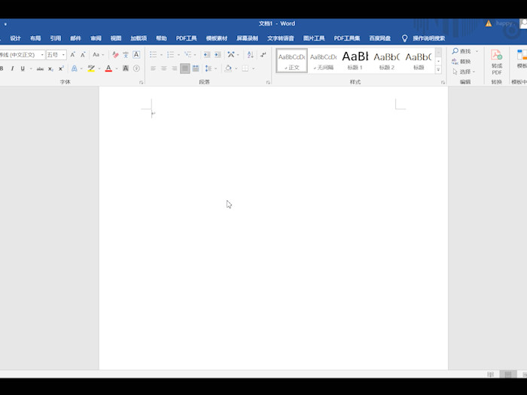The width and height of the screenshot is (527, 395).
Task: Toggle distributed alignment button
Action: click(196, 68)
